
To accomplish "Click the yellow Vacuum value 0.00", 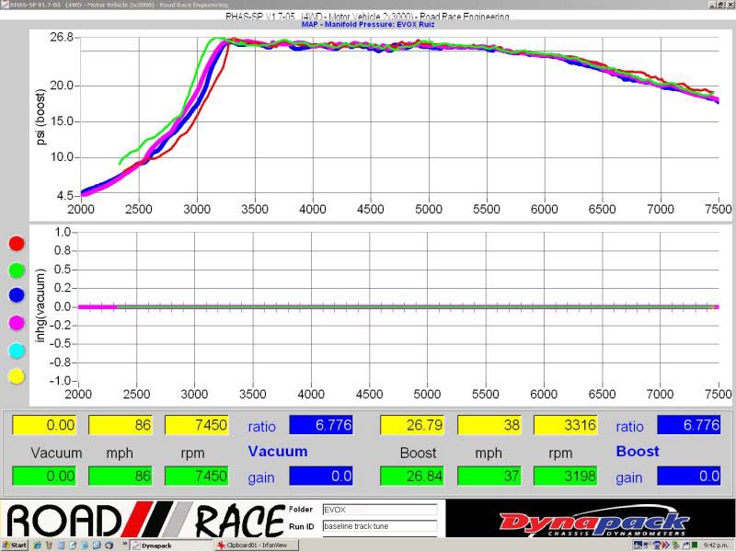I will (44, 425).
